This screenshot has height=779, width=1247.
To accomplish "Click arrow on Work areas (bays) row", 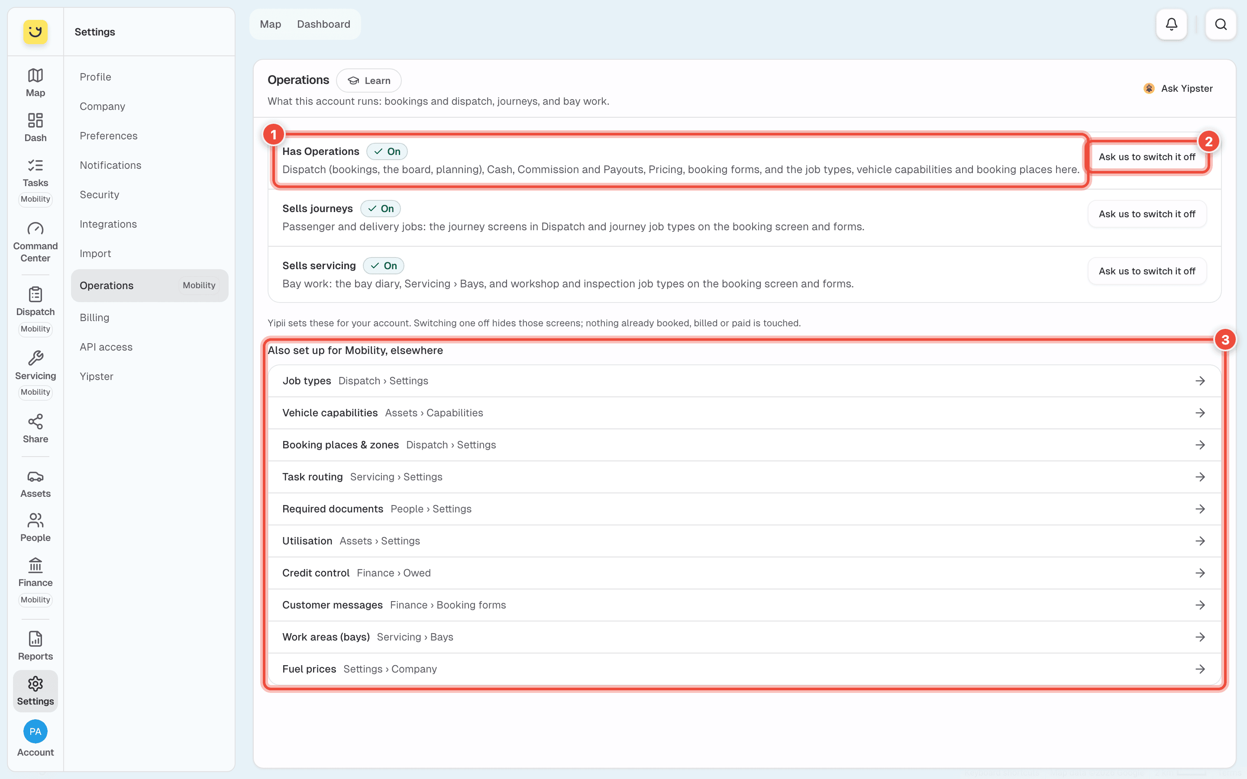I will pos(1200,637).
